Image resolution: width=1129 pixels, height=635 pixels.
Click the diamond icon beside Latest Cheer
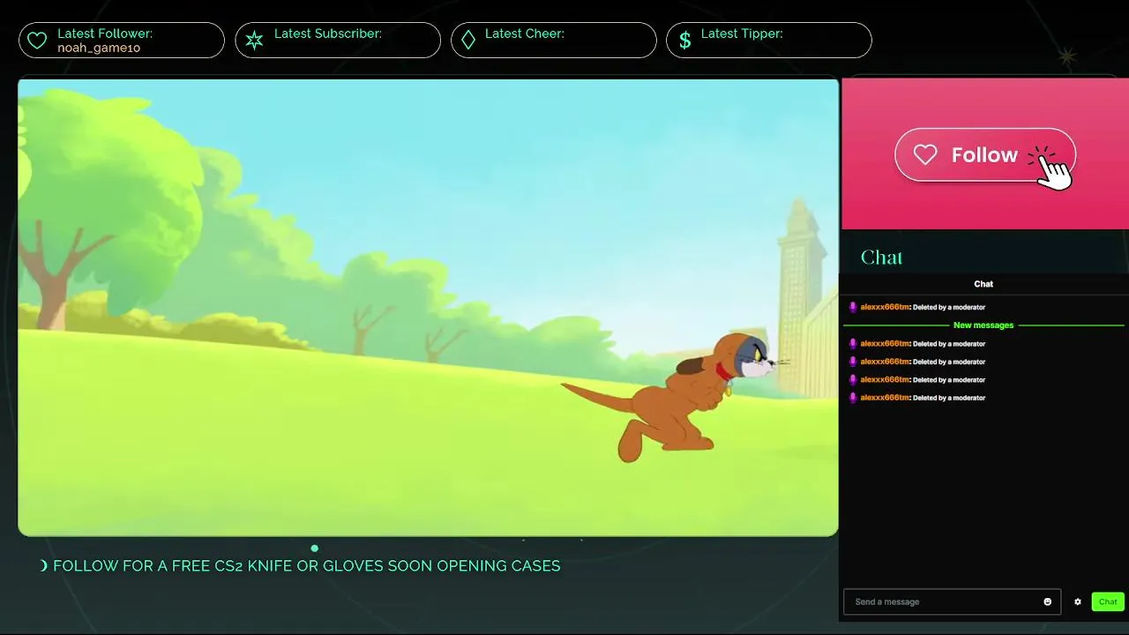[x=468, y=41]
